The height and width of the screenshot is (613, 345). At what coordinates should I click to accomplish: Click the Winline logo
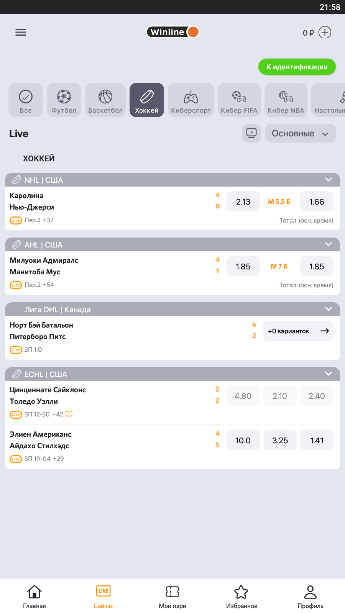point(172,32)
